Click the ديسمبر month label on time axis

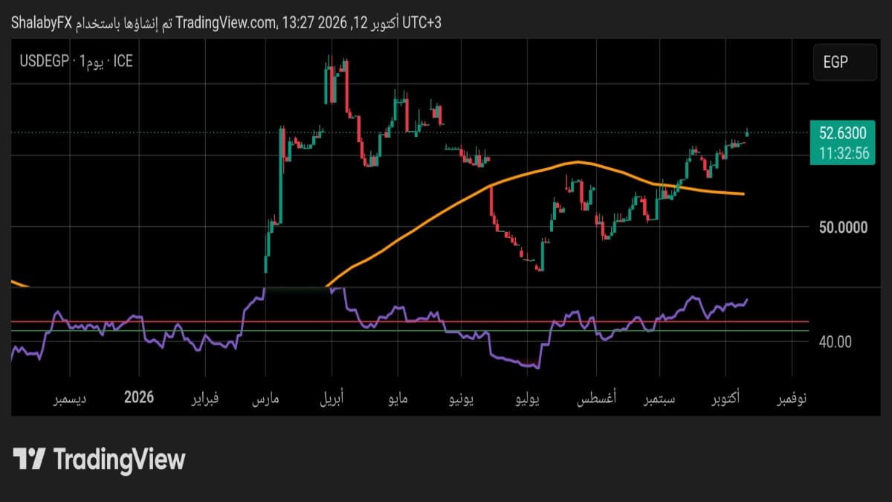click(69, 399)
